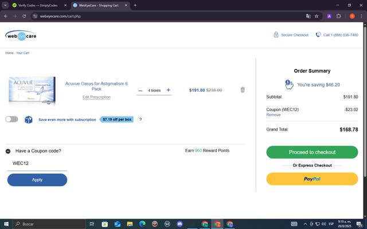The image size is (367, 229).
Task: Proceed to checkout
Action: pyautogui.click(x=312, y=152)
